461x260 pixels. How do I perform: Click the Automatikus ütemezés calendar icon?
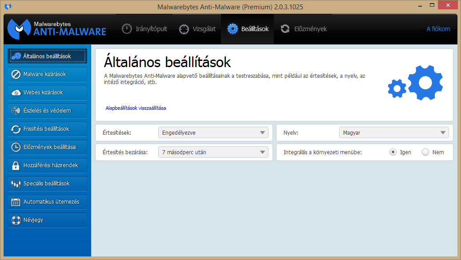tap(16, 202)
